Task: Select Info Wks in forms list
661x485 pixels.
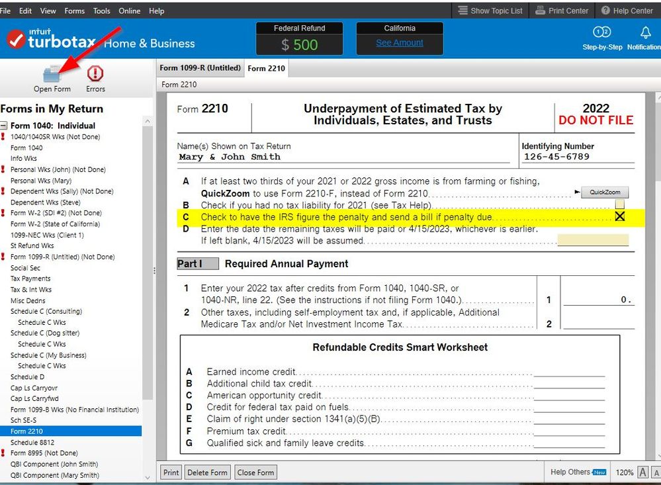Action: pyautogui.click(x=24, y=158)
